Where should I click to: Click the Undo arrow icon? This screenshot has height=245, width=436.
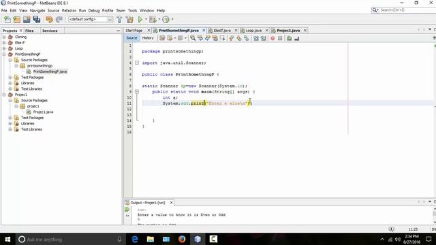tap(49, 20)
